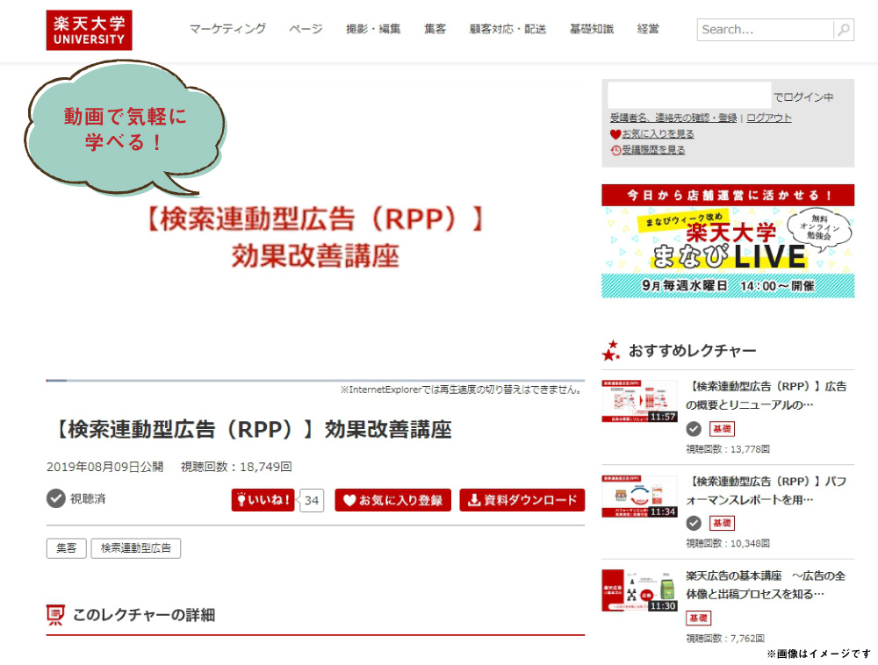Click the 視聴回数:10,348回 text
The image size is (878, 665).
(x=728, y=544)
